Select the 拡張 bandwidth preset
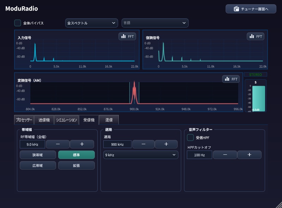 tap(76, 166)
